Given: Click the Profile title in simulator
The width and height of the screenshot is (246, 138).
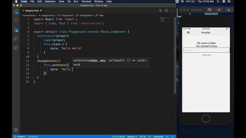Looking at the screenshot, I should point(206,33).
